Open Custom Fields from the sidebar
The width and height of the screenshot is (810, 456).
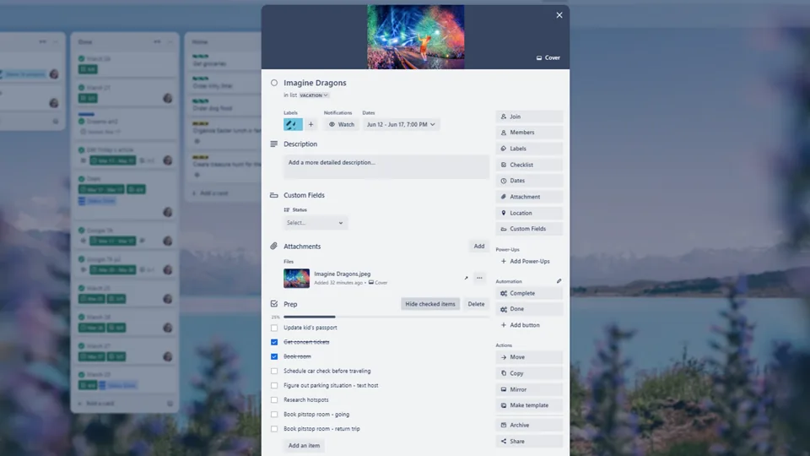[x=529, y=229]
